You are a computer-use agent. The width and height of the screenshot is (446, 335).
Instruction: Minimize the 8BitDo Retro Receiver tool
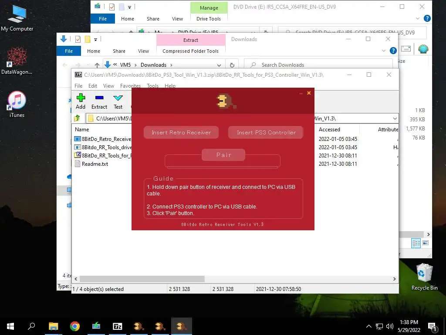301,93
